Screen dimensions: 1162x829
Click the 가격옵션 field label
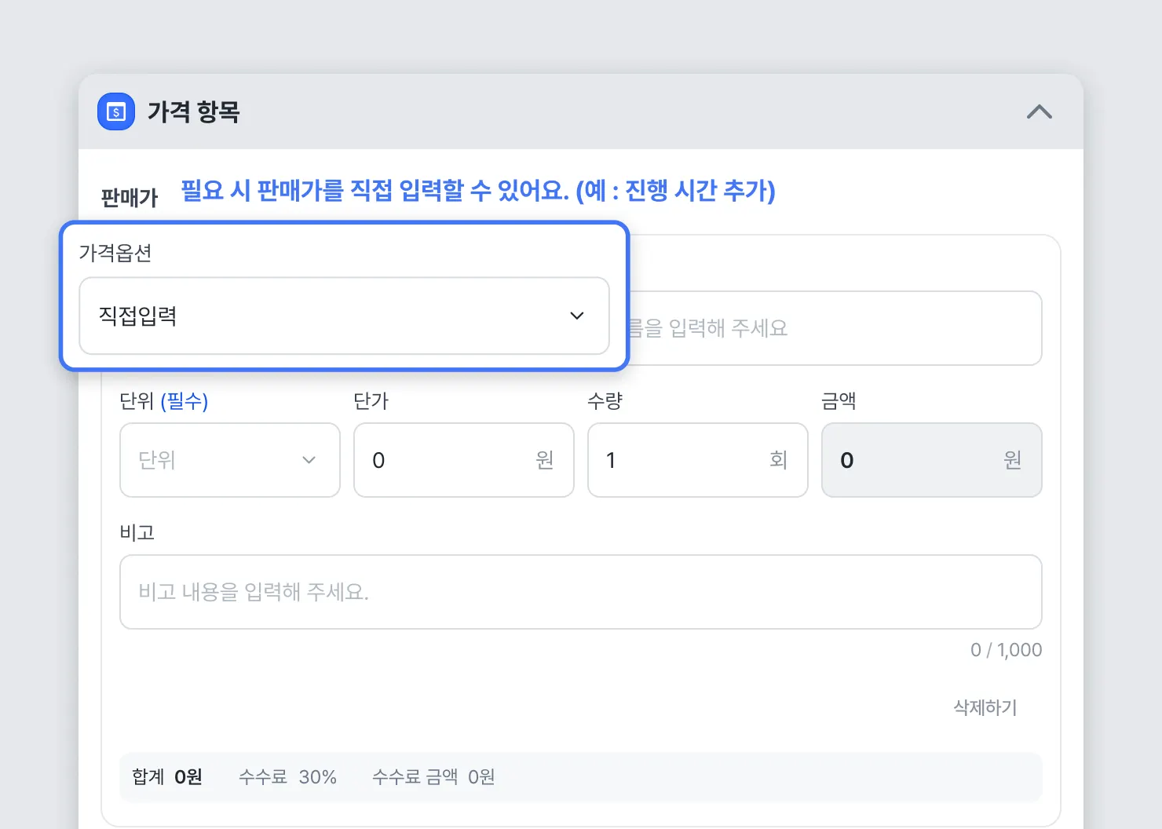(x=115, y=253)
